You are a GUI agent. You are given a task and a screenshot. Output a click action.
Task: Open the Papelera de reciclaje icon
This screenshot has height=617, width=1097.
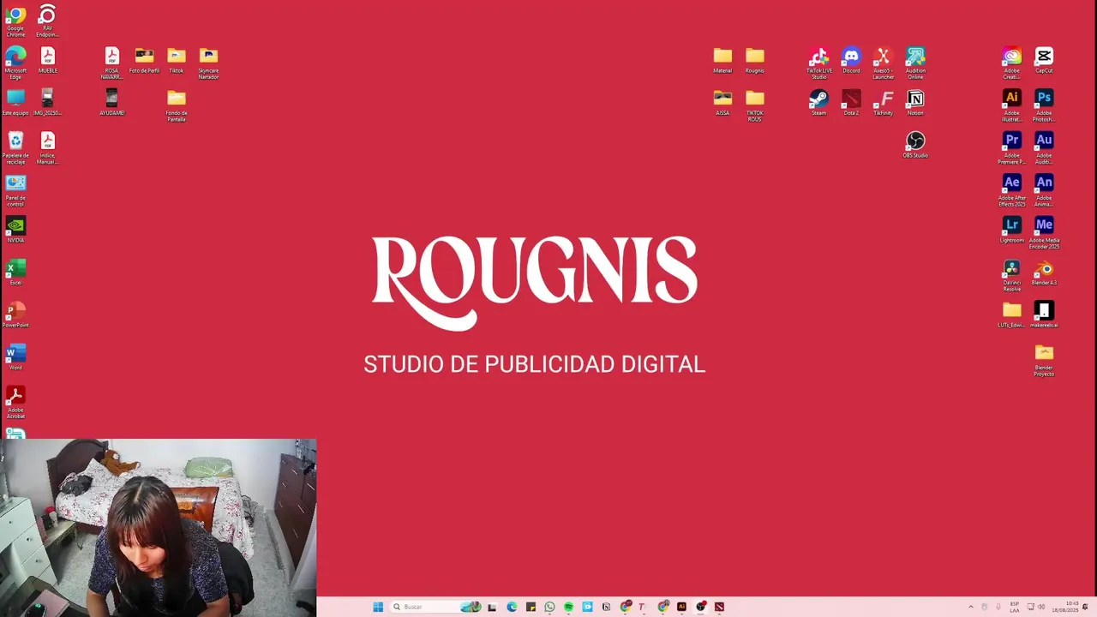point(15,147)
